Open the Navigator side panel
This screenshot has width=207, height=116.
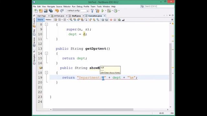pyautogui.click(x=34, y=59)
